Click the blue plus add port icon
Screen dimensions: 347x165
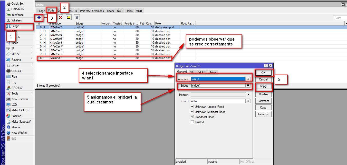39,17
